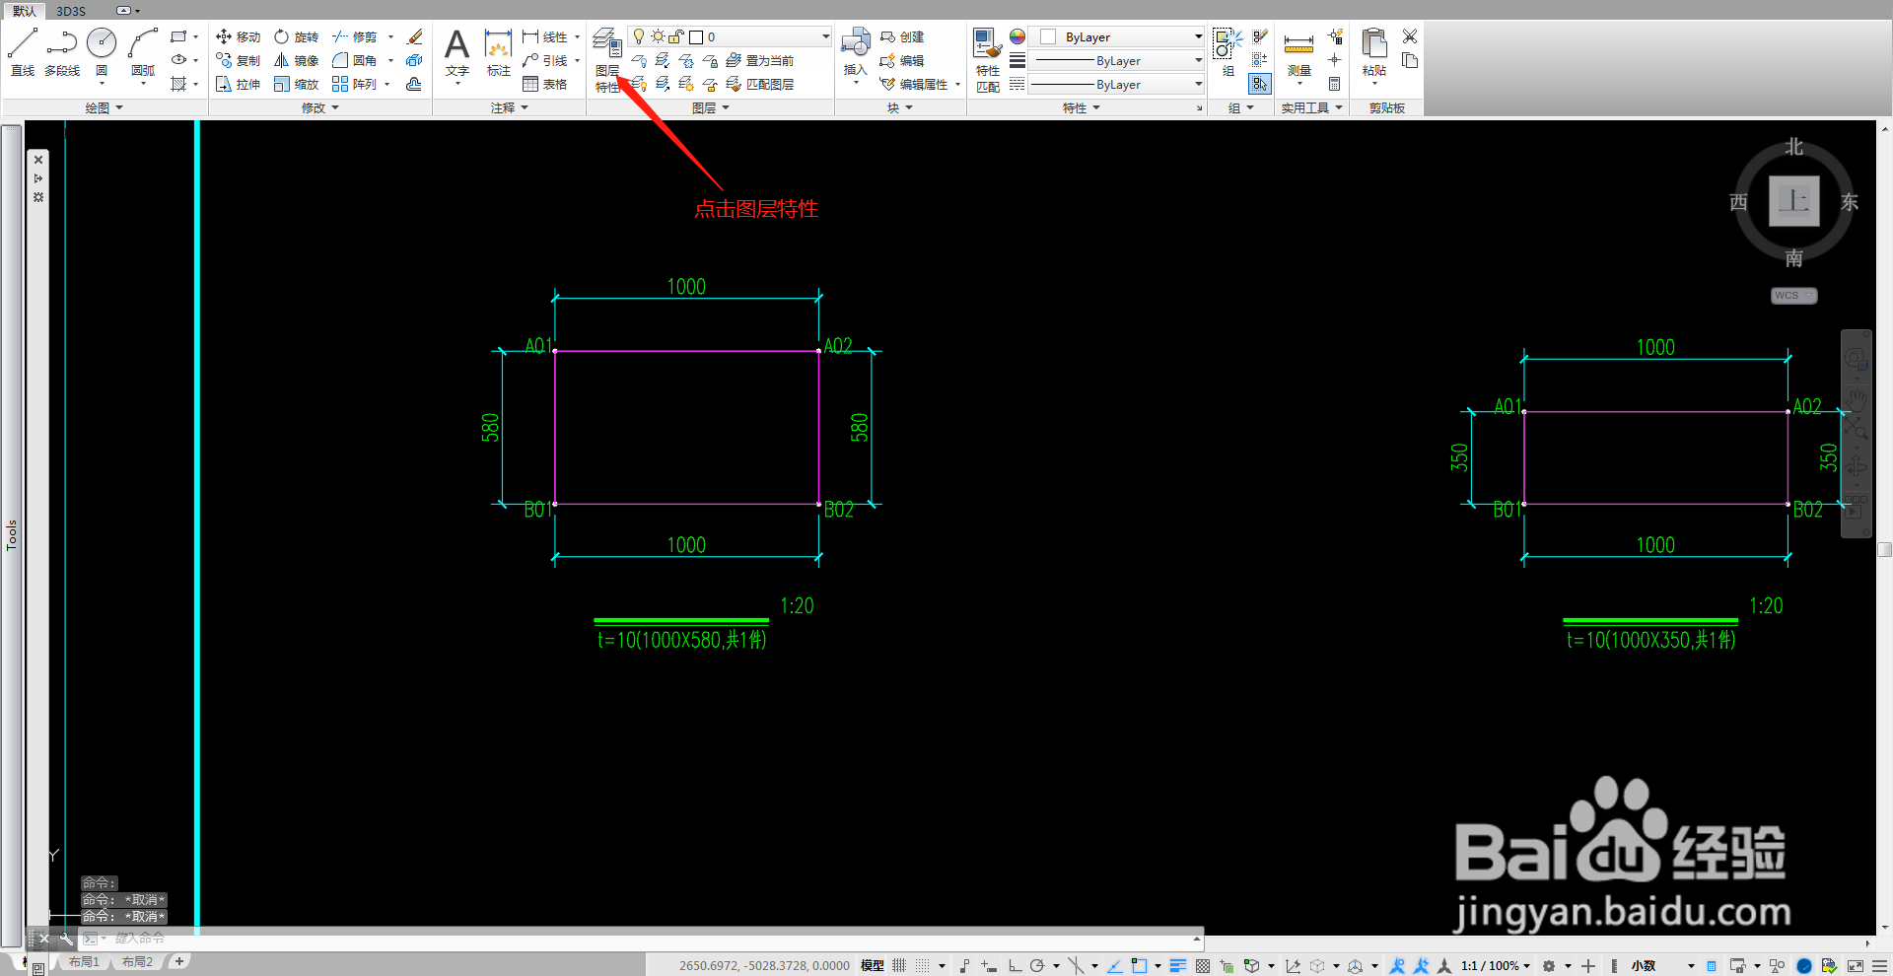Select the Polyline (多段线) tool
The width and height of the screenshot is (1893, 976).
62,51
